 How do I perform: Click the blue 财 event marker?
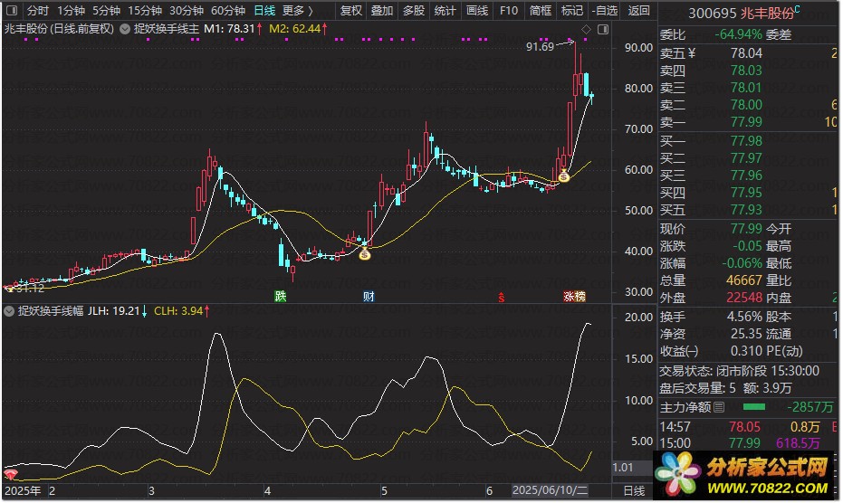(x=369, y=296)
